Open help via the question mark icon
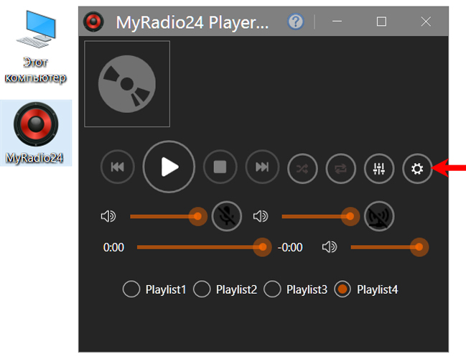The image size is (466, 357). 295,22
